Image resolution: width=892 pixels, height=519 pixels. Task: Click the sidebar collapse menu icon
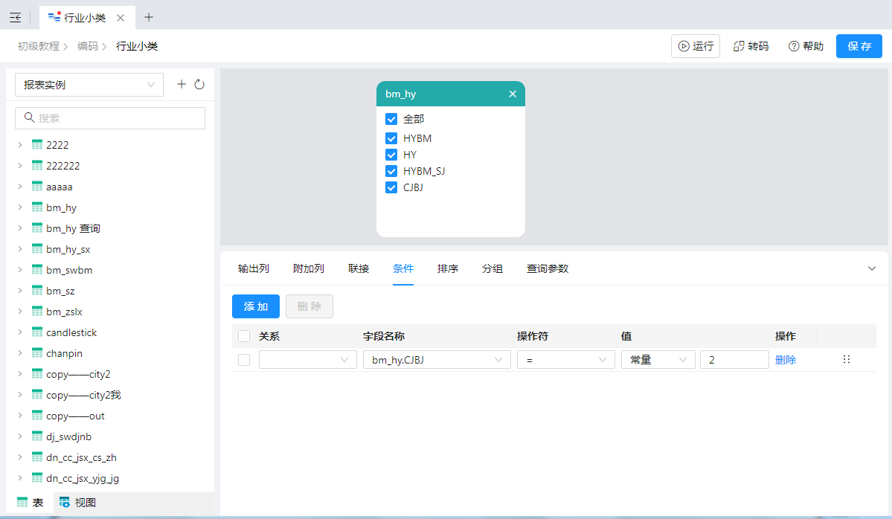(x=15, y=18)
